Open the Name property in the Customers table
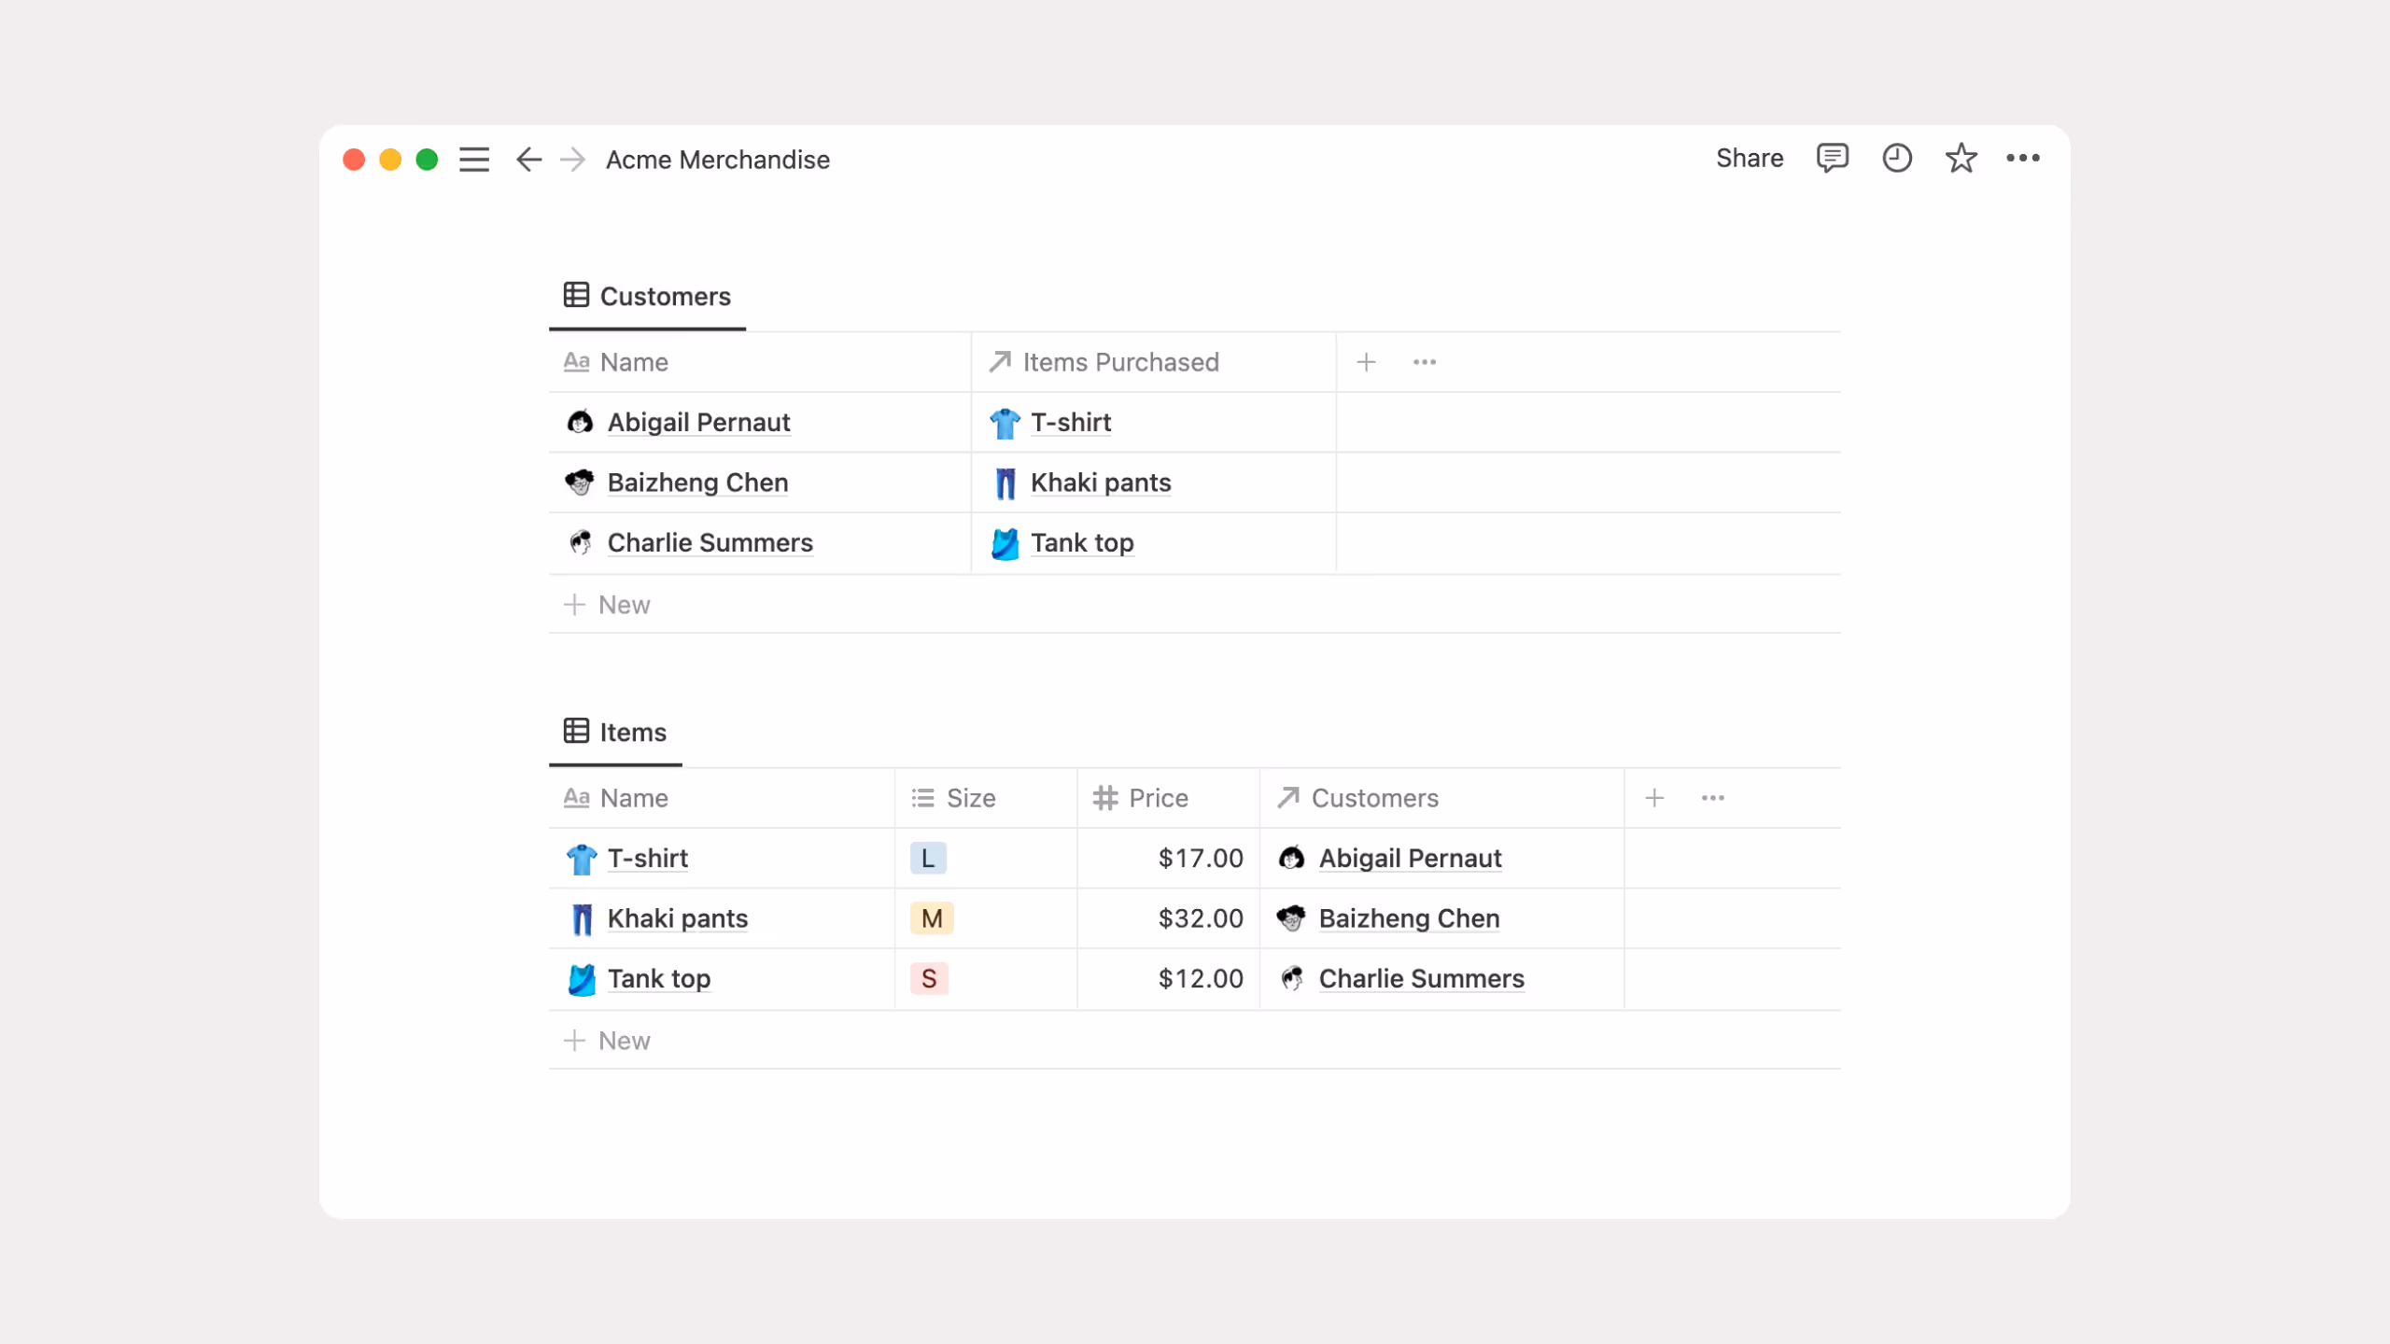The height and width of the screenshot is (1344, 2390). (x=633, y=361)
